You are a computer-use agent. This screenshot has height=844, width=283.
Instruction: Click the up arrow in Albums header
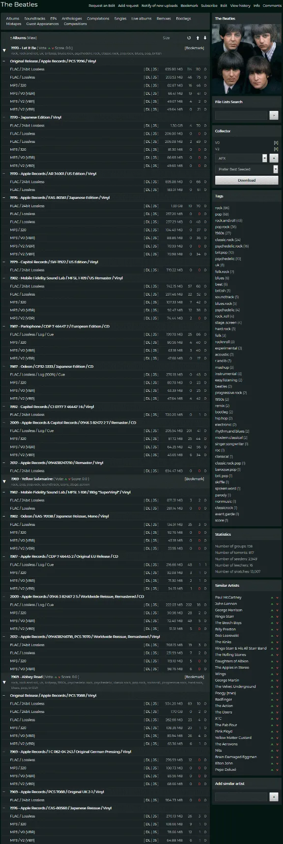[198, 38]
